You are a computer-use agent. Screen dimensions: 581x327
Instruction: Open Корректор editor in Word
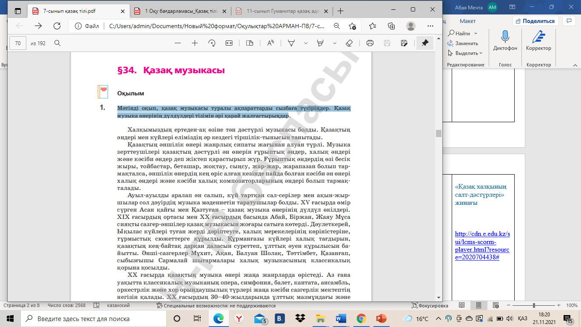pos(538,41)
